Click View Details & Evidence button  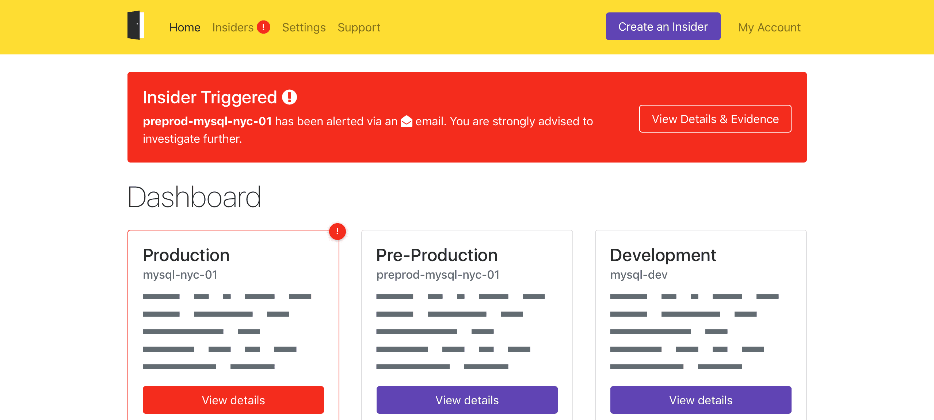pos(715,119)
